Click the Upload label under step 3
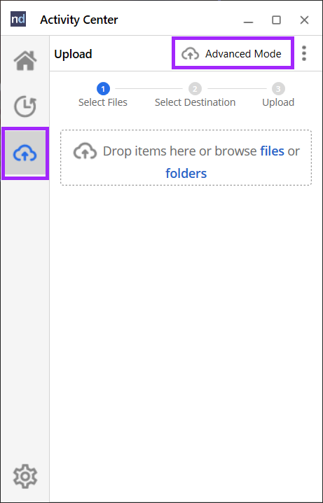This screenshot has height=503, width=323. pos(278,102)
